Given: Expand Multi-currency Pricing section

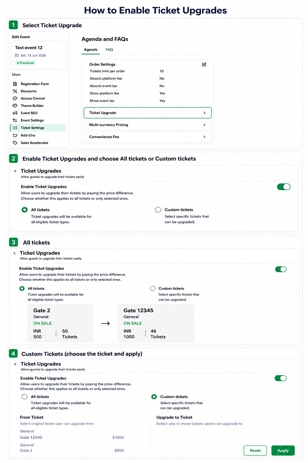Looking at the screenshot, I should tap(148, 125).
